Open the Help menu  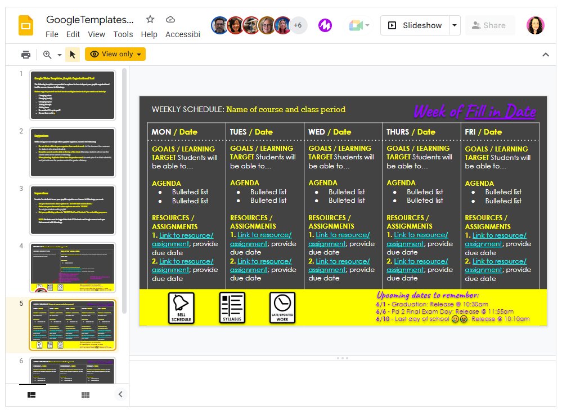click(149, 34)
